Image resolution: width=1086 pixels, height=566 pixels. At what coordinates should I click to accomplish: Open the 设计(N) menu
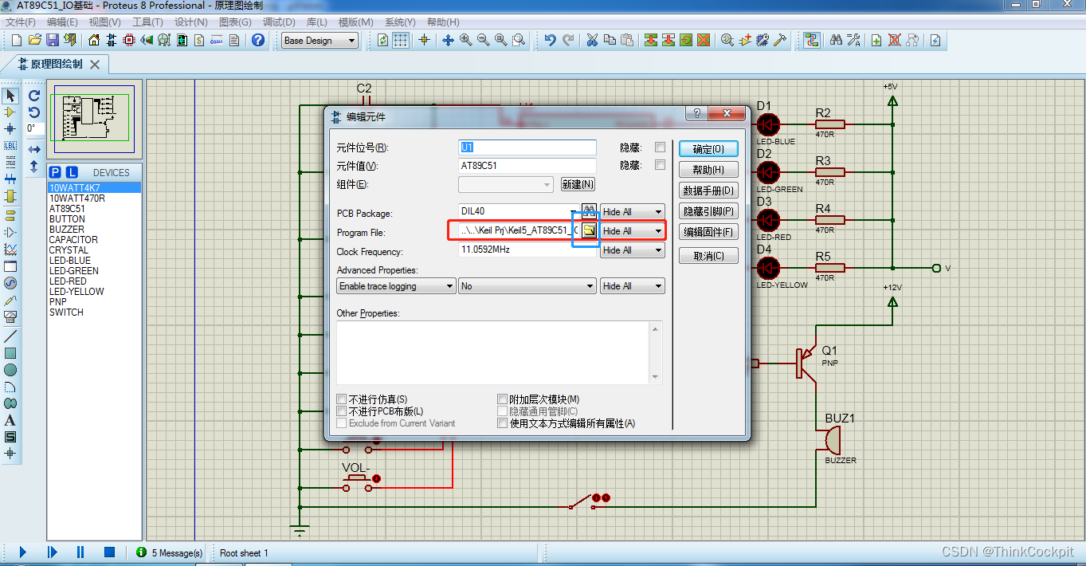(190, 22)
